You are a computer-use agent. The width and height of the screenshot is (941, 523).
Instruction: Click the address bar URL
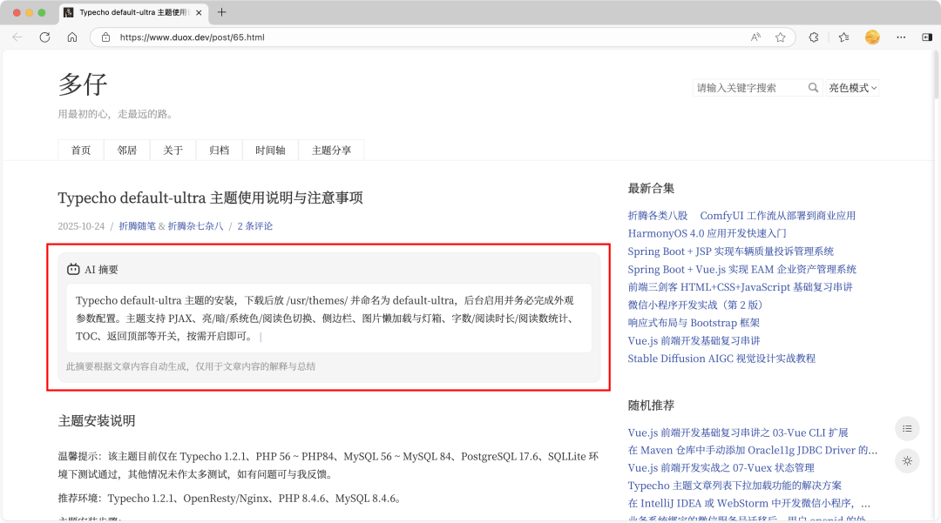pyautogui.click(x=192, y=37)
